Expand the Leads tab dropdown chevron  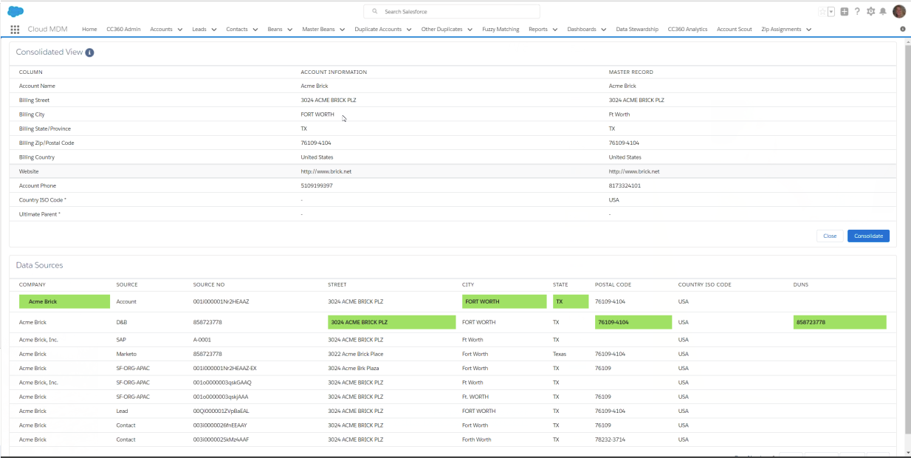coord(213,30)
